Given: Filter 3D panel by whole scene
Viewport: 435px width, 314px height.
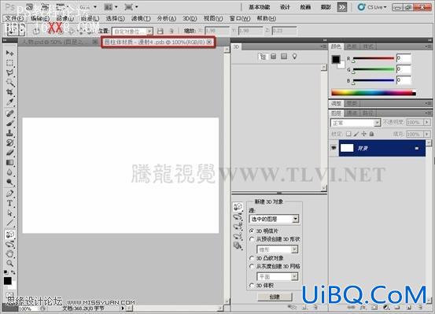Looking at the screenshot, I should pyautogui.click(x=262, y=57).
